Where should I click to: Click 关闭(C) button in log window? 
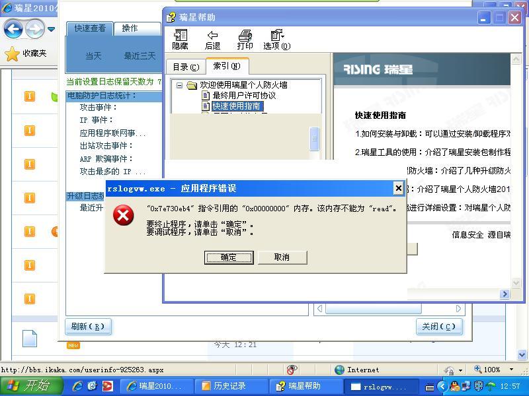pyautogui.click(x=438, y=327)
